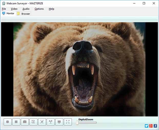Take a snapshot with the camera icon
This screenshot has height=130, width=159.
click(x=25, y=122)
